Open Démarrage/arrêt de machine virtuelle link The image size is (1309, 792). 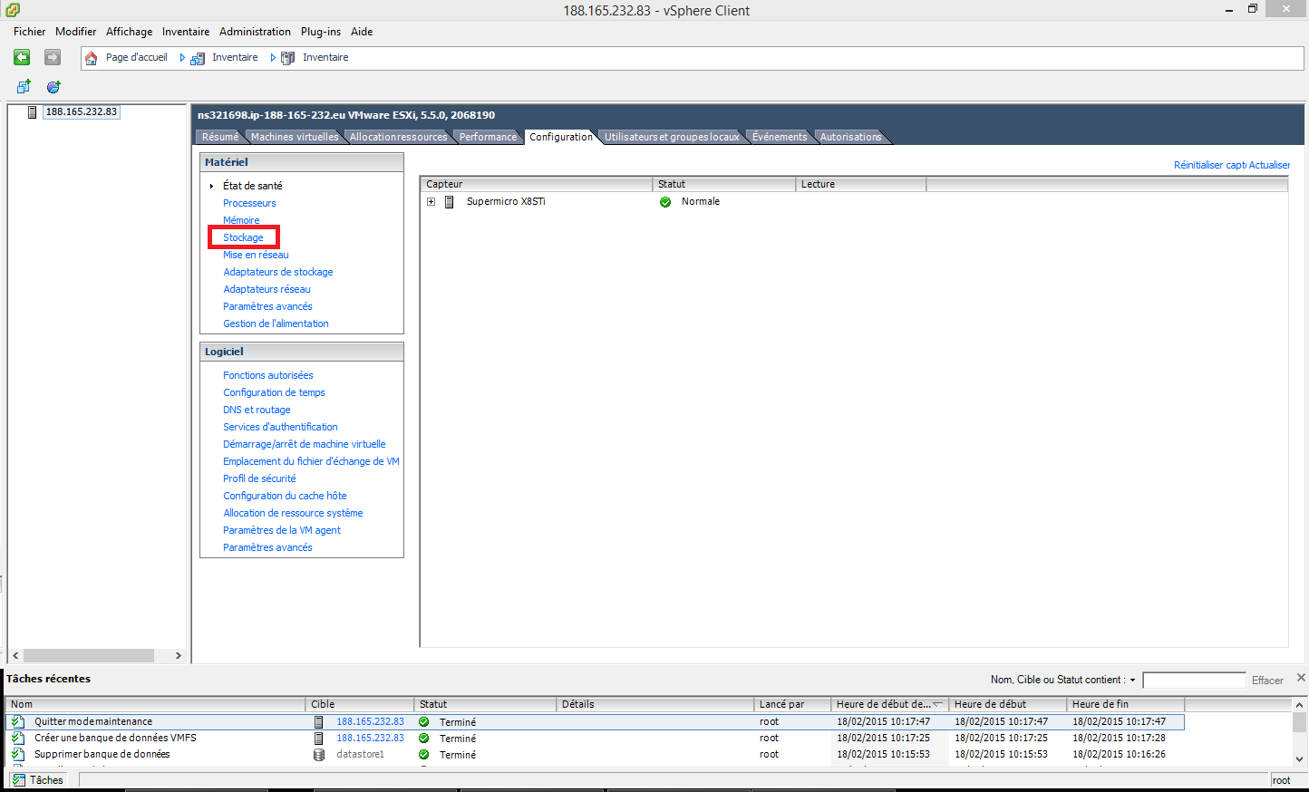[305, 444]
